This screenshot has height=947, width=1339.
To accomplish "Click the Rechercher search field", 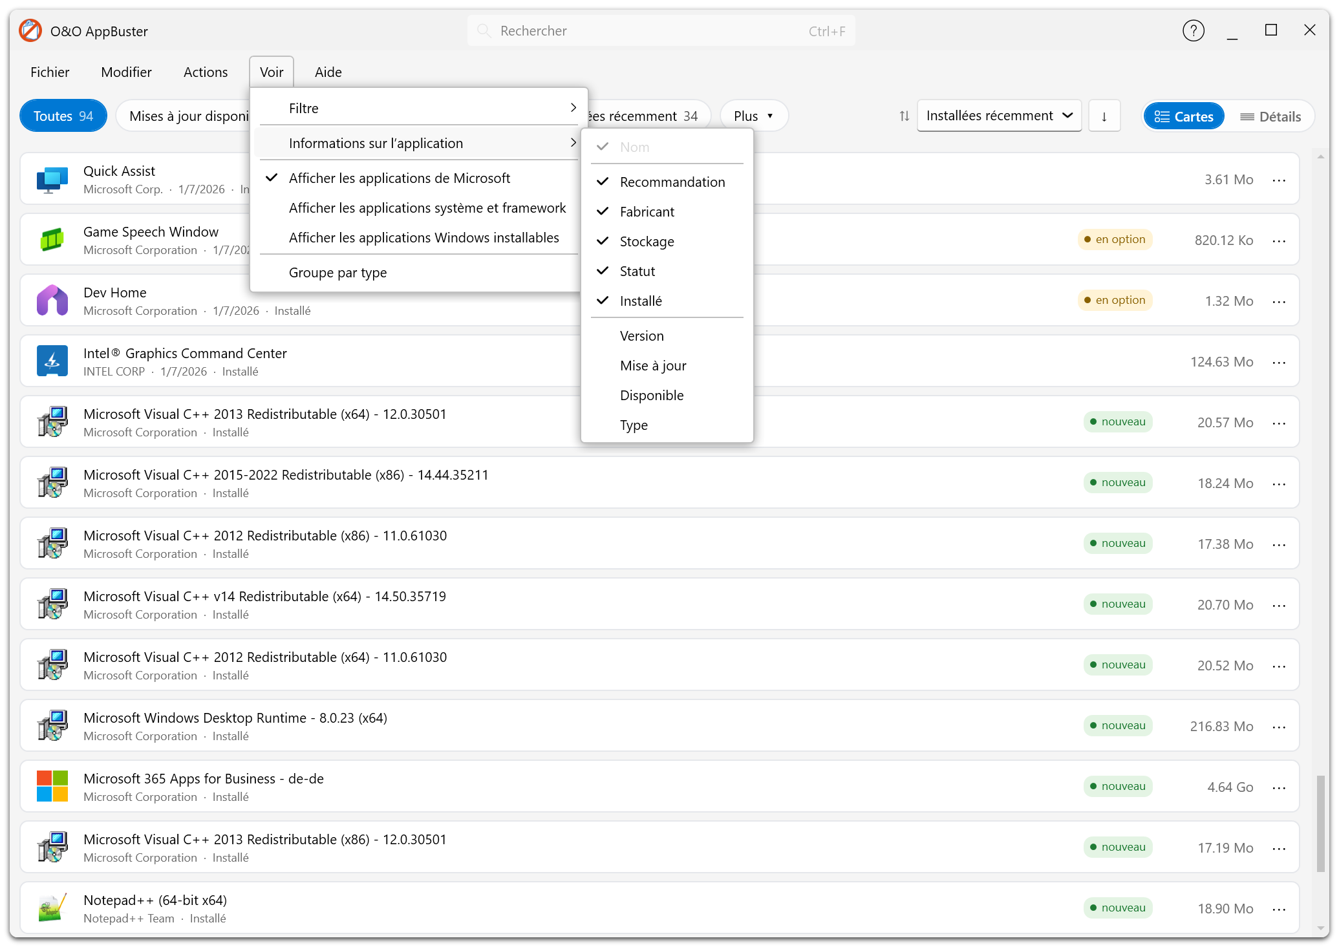I will click(661, 31).
